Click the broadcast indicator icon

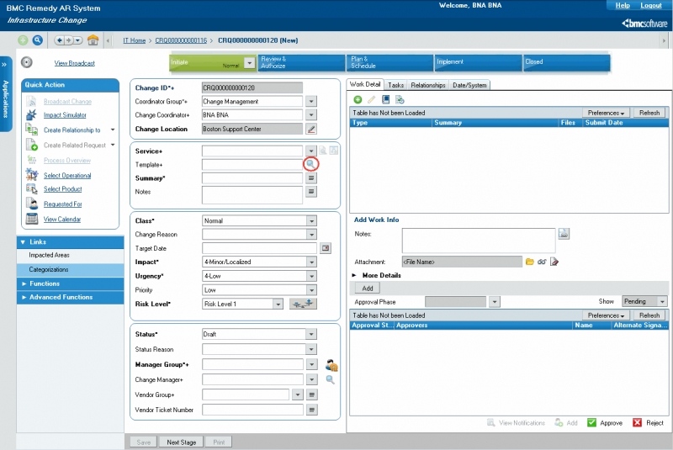click(x=27, y=62)
